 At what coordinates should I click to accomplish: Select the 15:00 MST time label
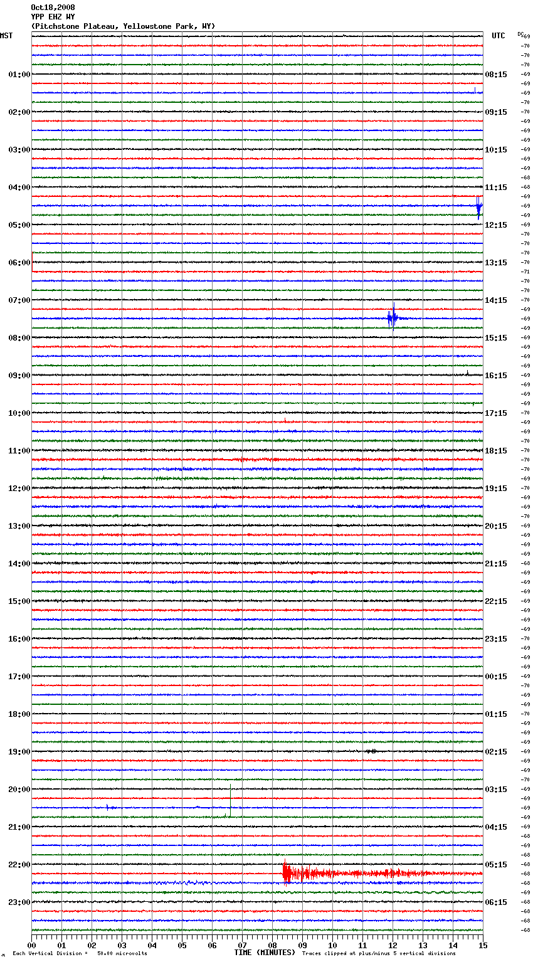coord(19,601)
